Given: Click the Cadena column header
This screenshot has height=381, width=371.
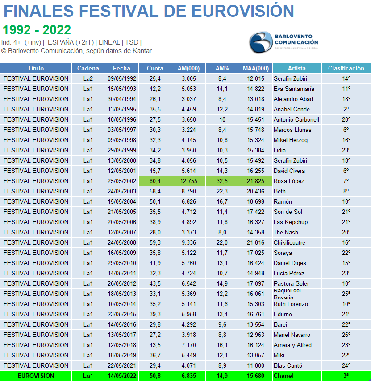Looking at the screenshot, I should pyautogui.click(x=88, y=68).
